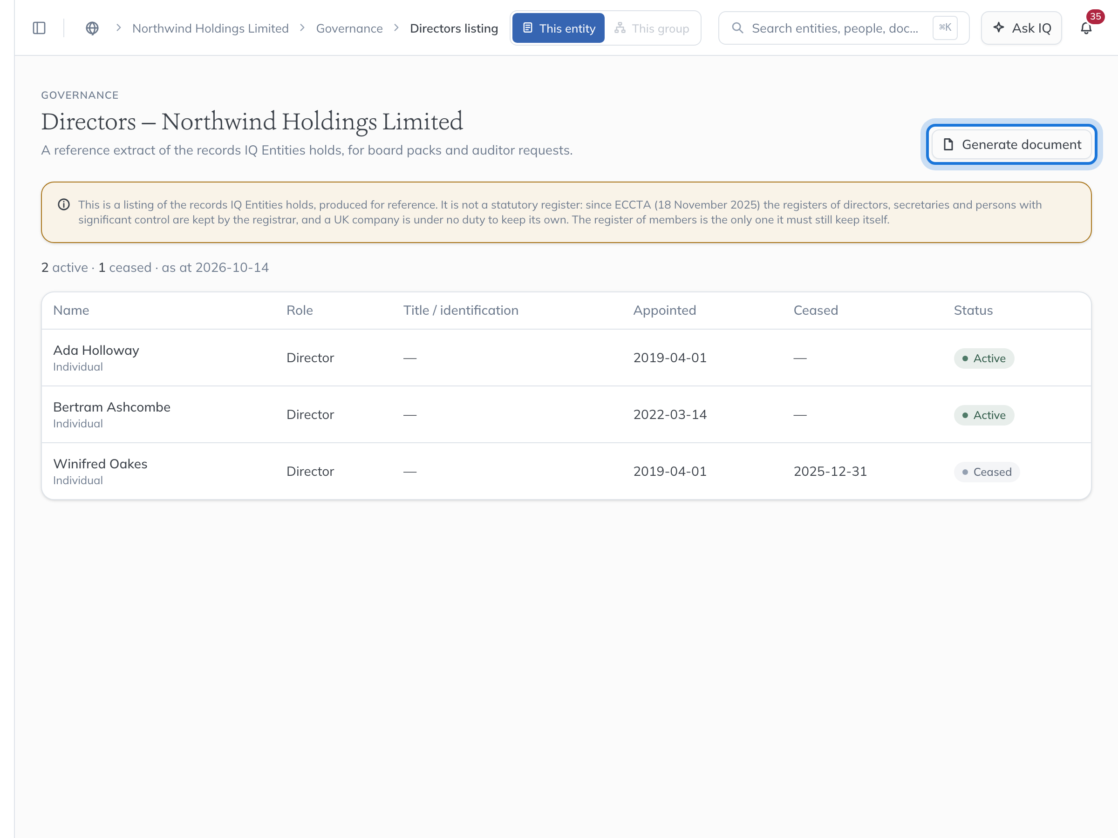Click Active status badge for Bertram Ashcombe
Viewport: 1118px width, 838px height.
(984, 415)
